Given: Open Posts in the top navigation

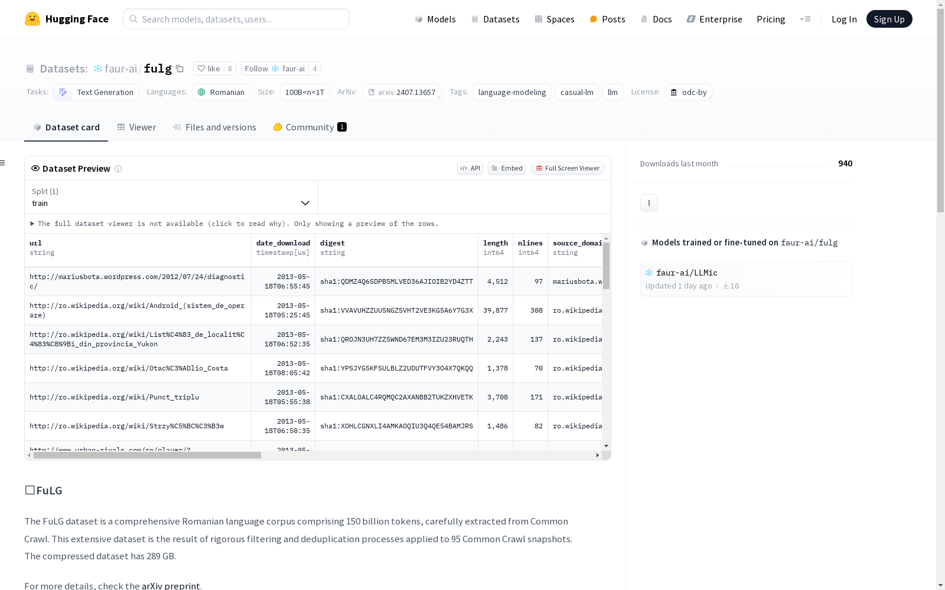Looking at the screenshot, I should 608,19.
